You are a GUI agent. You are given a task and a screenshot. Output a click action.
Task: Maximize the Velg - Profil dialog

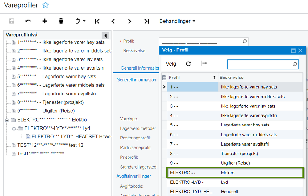[x=293, y=50]
